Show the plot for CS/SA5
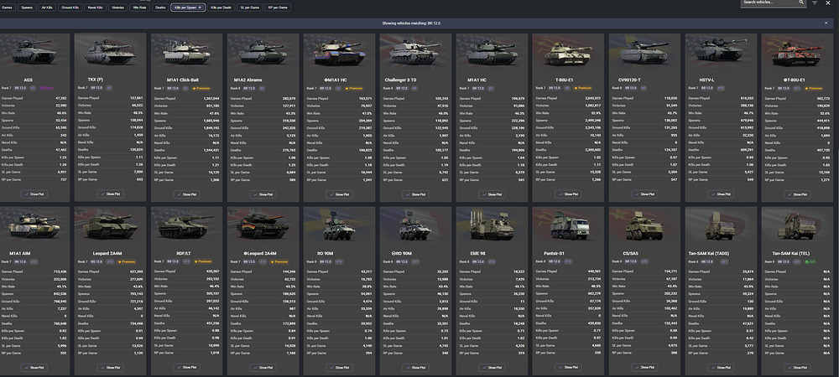839x377 pixels. click(x=644, y=368)
